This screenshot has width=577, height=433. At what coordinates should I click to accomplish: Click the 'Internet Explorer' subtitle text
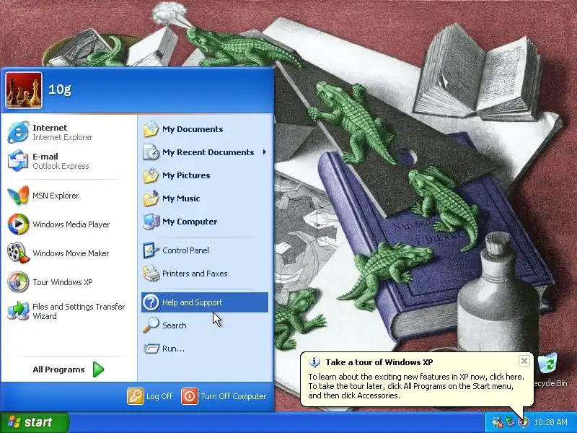[x=63, y=137]
